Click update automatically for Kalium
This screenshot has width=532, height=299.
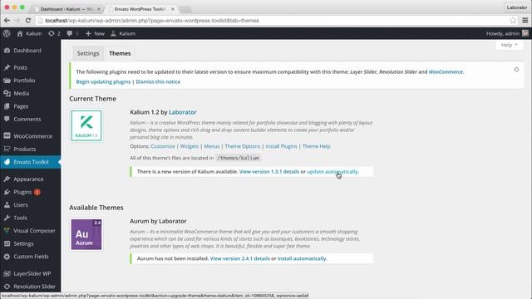point(332,172)
